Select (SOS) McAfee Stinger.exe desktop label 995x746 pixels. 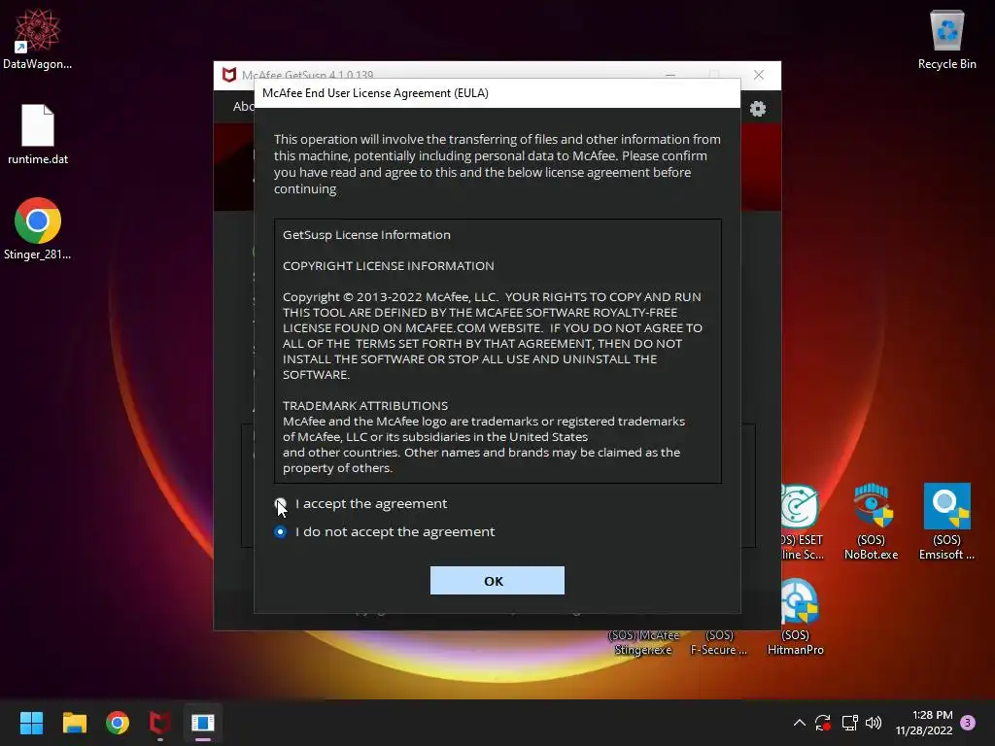pyautogui.click(x=643, y=643)
